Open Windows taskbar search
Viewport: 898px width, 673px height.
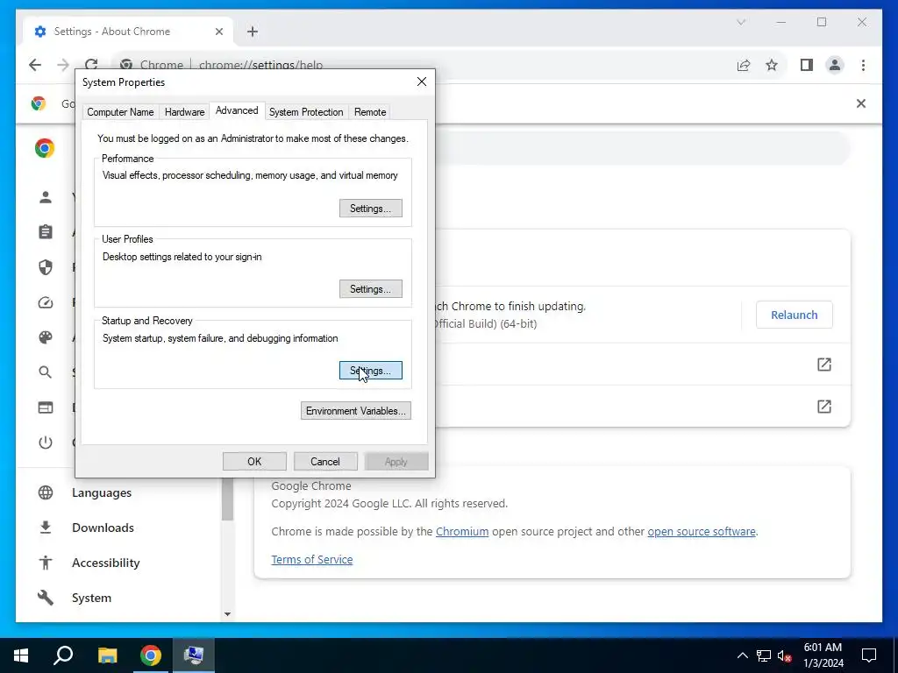(x=63, y=655)
